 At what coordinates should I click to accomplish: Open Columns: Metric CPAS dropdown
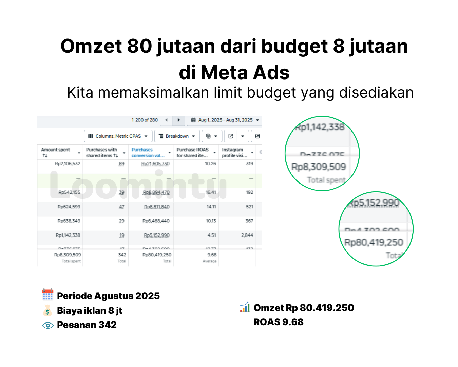146,136
